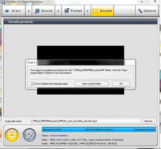This screenshot has width=161, height=149.
Task: Click the Open output folder button
Action: click(x=92, y=83)
